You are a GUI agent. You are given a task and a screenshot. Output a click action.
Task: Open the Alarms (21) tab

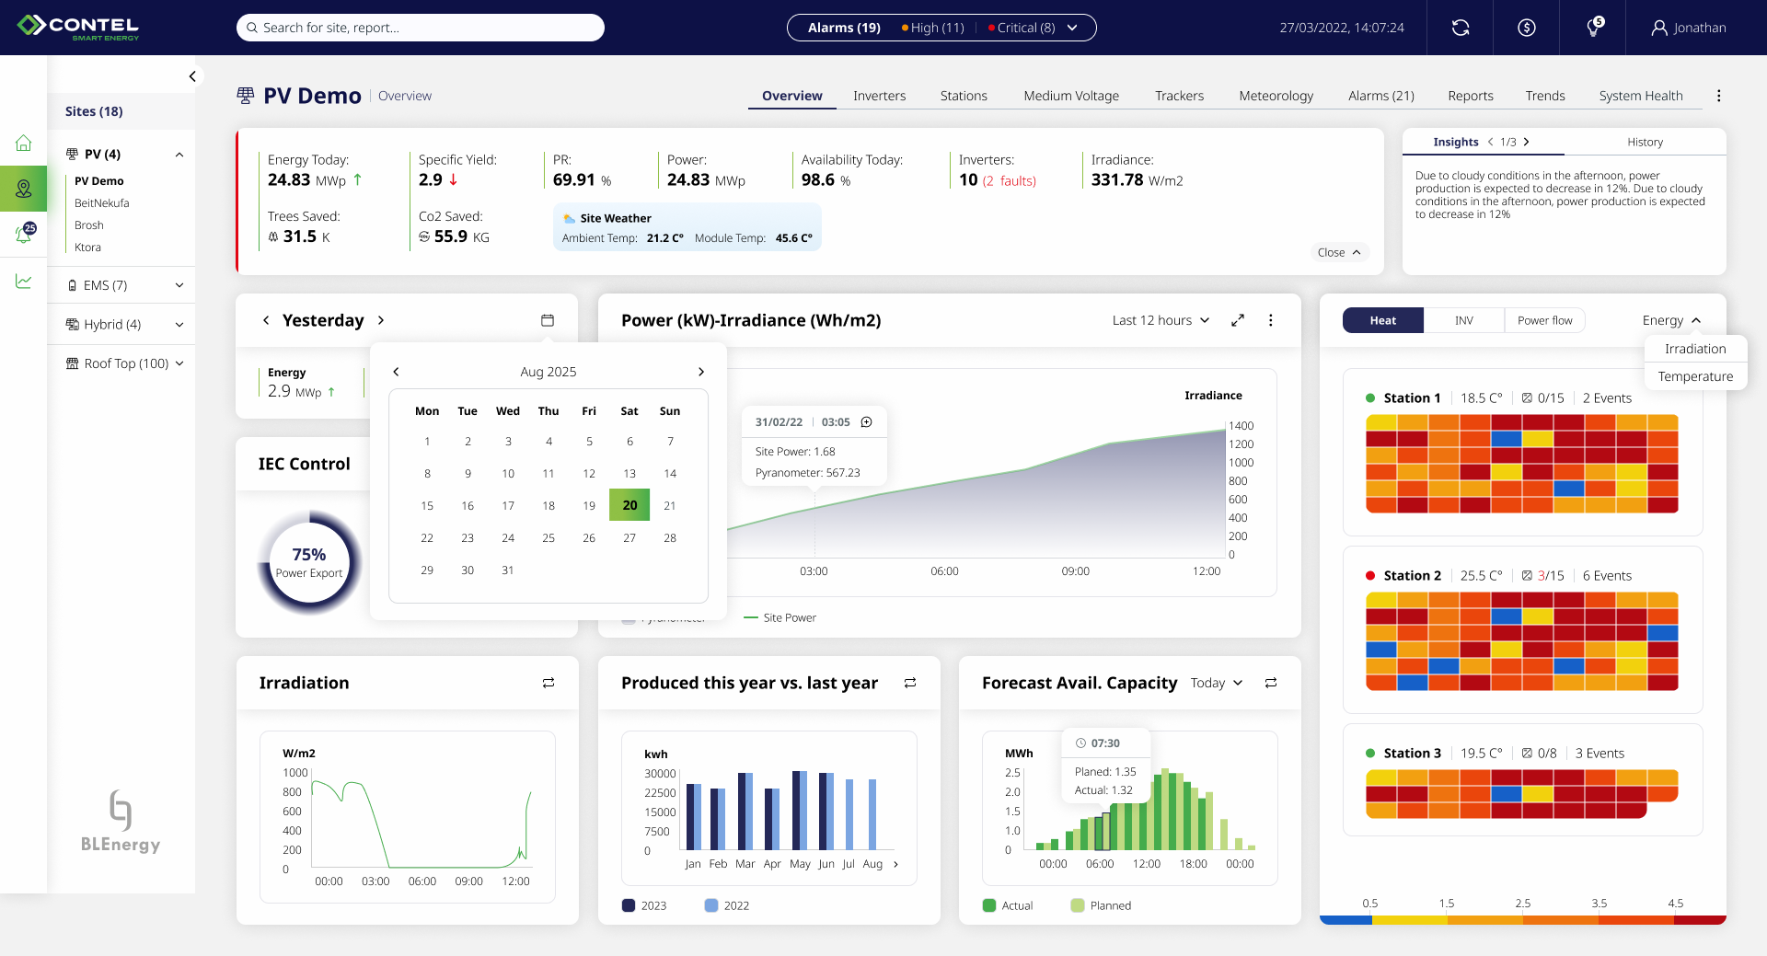[1380, 96]
